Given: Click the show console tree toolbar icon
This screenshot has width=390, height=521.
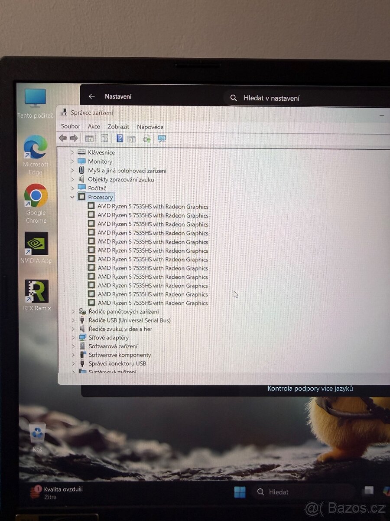Looking at the screenshot, I should [x=89, y=138].
